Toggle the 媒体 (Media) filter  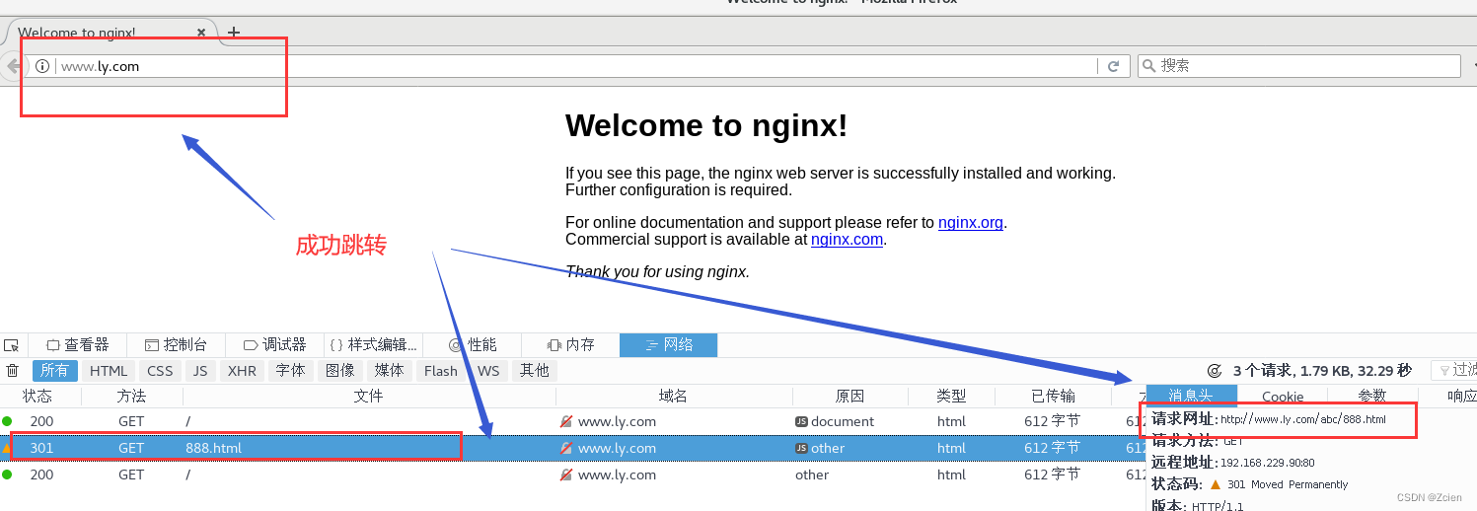coord(390,371)
